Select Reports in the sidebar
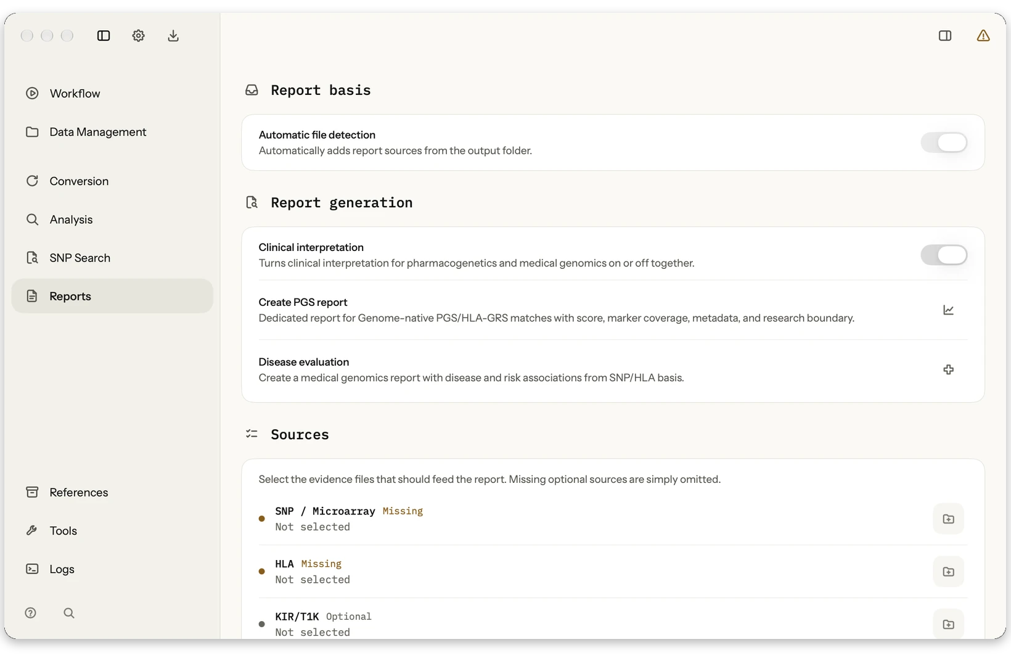The height and width of the screenshot is (663, 1011). coord(112,296)
